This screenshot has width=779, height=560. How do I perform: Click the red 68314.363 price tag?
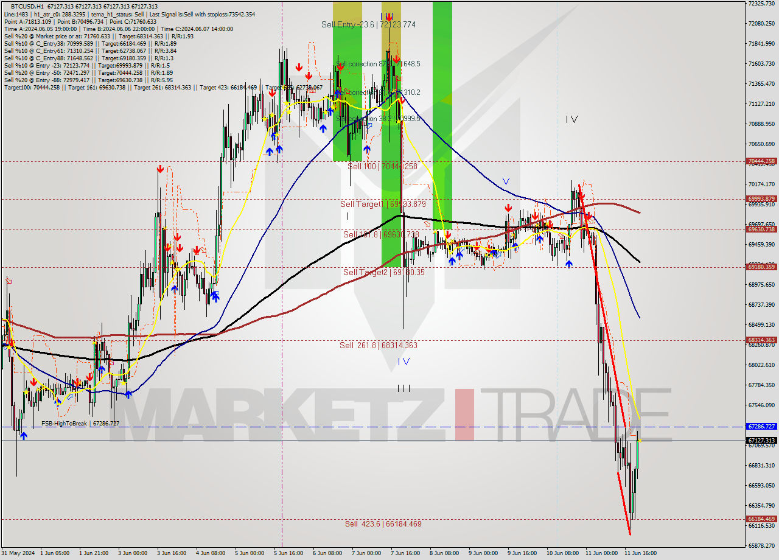pos(761,340)
